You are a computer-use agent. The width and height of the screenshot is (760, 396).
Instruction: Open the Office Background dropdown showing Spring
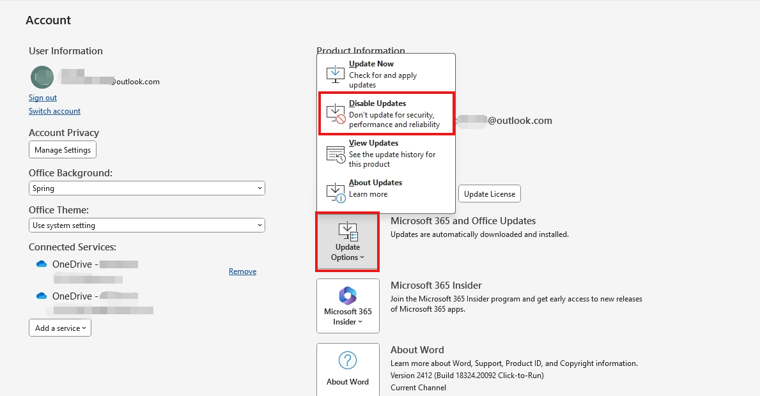pyautogui.click(x=147, y=188)
